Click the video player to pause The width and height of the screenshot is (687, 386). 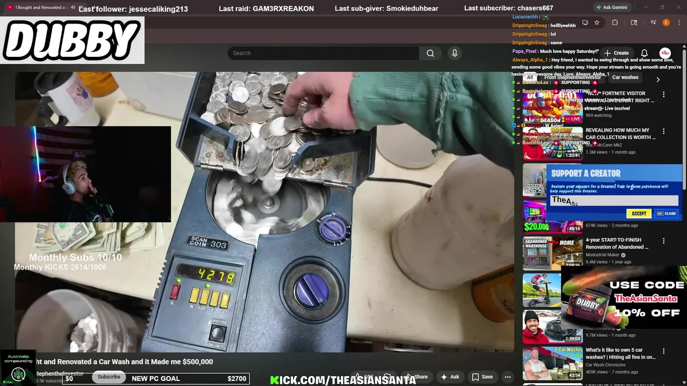pos(265,212)
